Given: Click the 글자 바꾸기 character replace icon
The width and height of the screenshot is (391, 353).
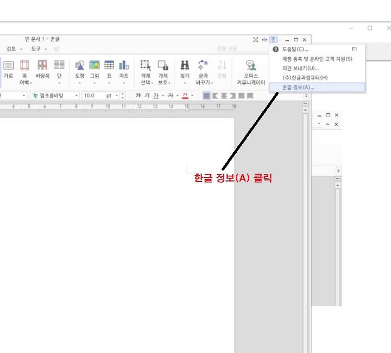Looking at the screenshot, I should [203, 65].
